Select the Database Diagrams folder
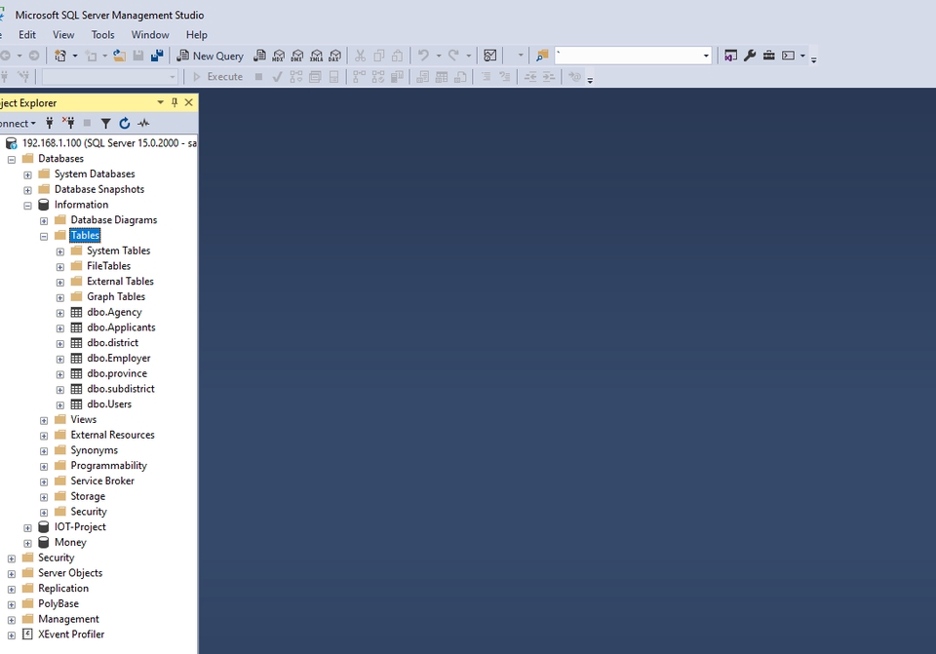This screenshot has height=654, width=936. [x=114, y=219]
